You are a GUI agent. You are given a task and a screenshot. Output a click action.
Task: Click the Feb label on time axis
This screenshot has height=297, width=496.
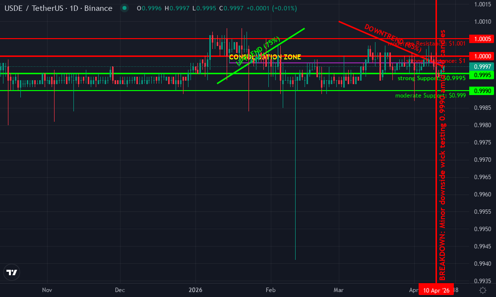(270, 290)
